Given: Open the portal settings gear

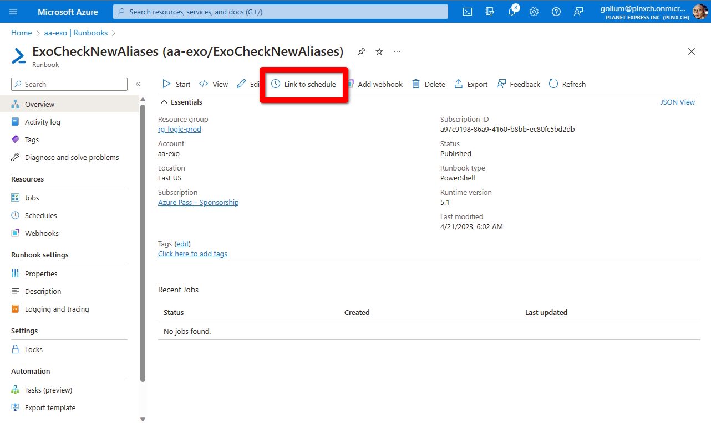Looking at the screenshot, I should click(x=534, y=12).
